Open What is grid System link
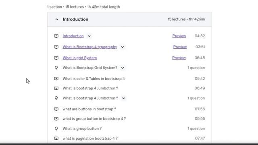258x145 pixels. (80, 58)
